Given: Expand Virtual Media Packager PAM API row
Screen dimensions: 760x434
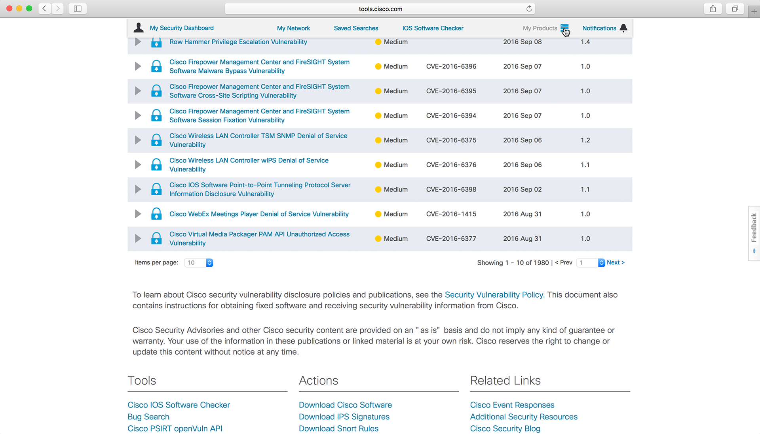Looking at the screenshot, I should (x=138, y=238).
